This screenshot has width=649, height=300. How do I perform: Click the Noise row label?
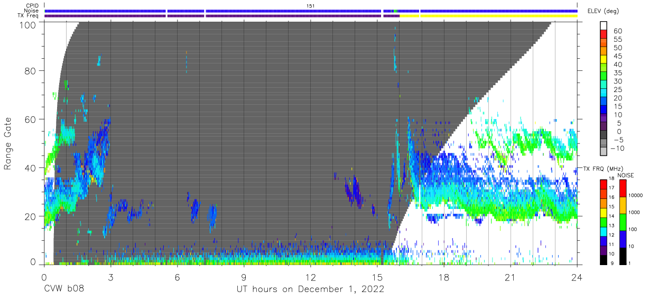click(31, 11)
